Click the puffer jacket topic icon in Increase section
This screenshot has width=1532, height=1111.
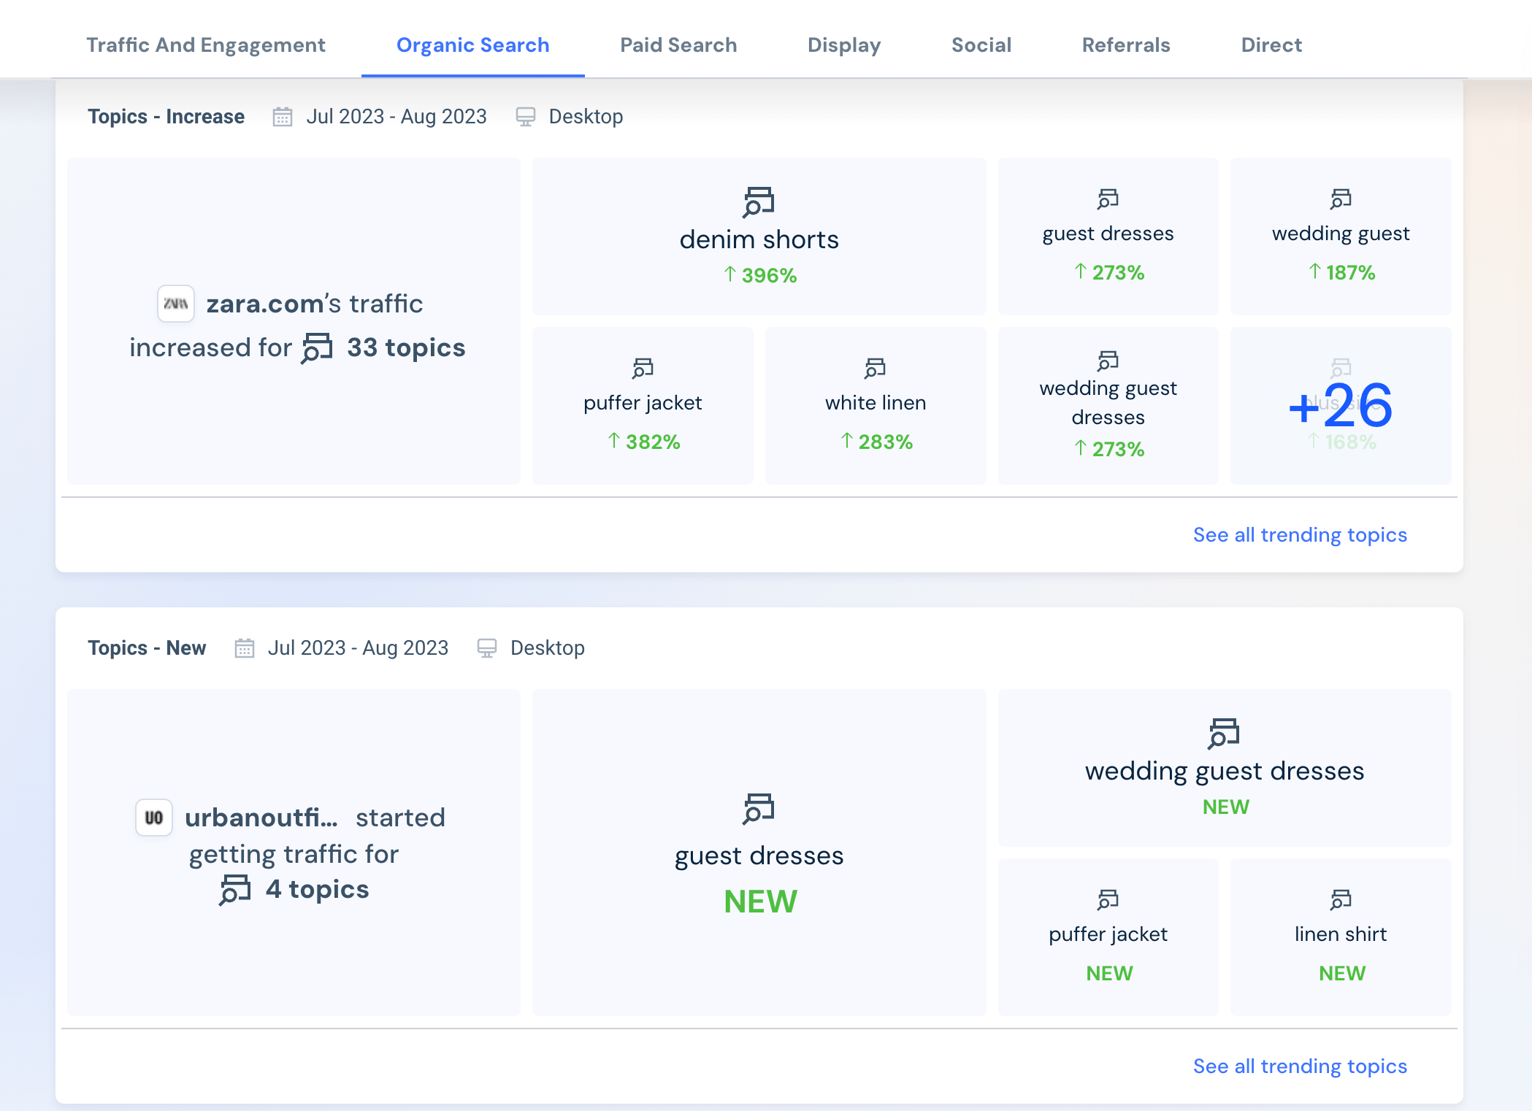click(x=643, y=365)
